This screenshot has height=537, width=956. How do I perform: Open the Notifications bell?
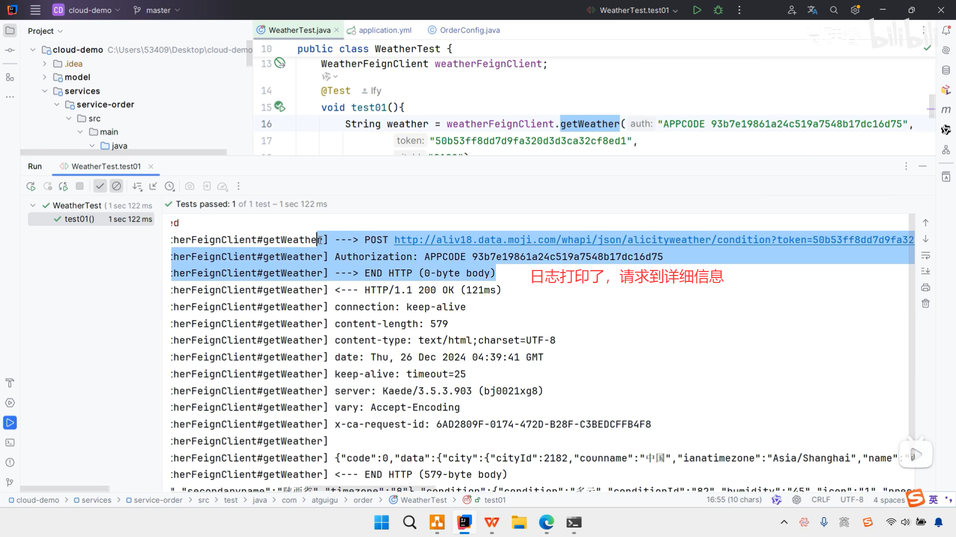pos(947,30)
